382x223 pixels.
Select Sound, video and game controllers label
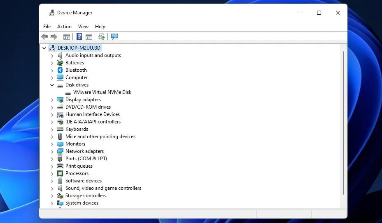[x=103, y=188]
